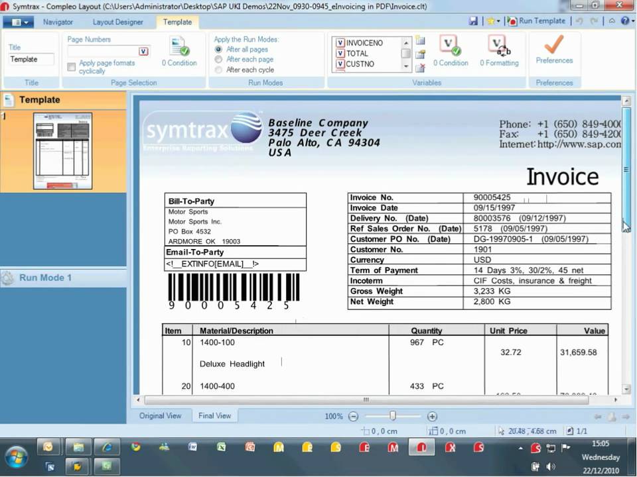Click the next page arrow icon
This screenshot has width=637, height=477.
coord(626,417)
